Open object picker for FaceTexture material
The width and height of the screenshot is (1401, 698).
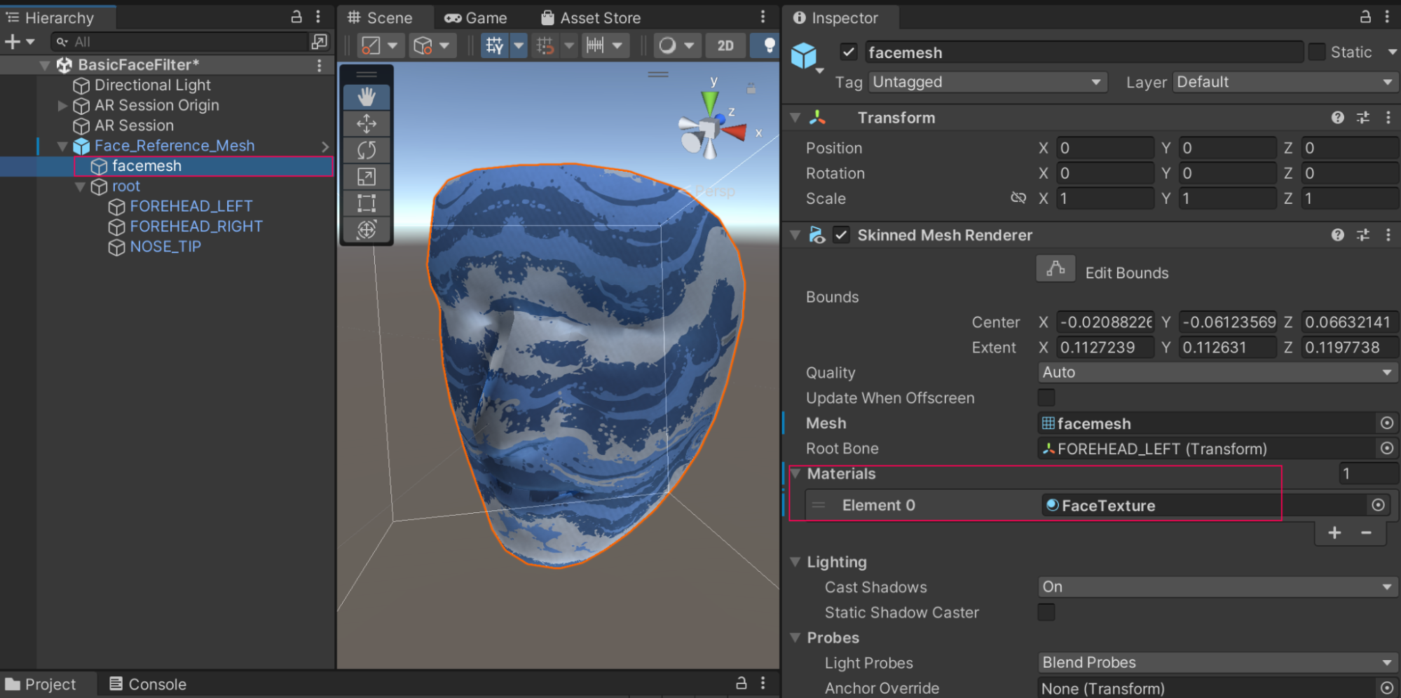[1378, 505]
